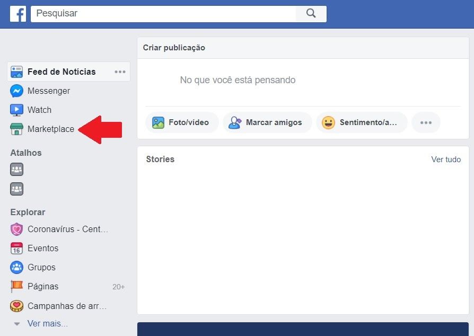Open Páginas in the Explorar list
The height and width of the screenshot is (336, 474).
click(43, 286)
